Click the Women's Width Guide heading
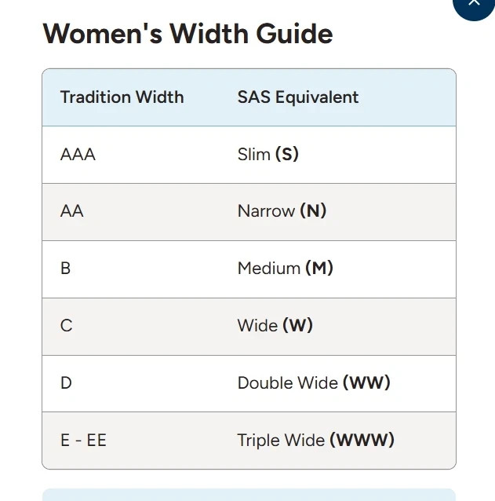This screenshot has height=501, width=495. click(187, 34)
